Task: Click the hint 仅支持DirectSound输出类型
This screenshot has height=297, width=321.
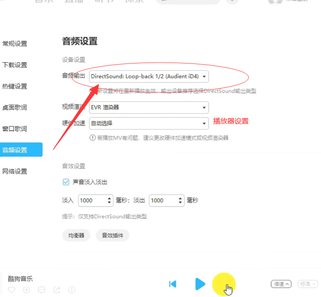Action: pyautogui.click(x=112, y=216)
